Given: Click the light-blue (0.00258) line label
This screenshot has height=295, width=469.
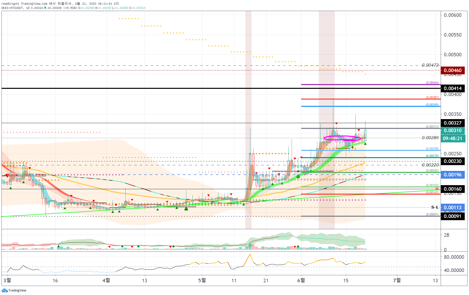Looking at the screenshot, I should [x=432, y=148].
